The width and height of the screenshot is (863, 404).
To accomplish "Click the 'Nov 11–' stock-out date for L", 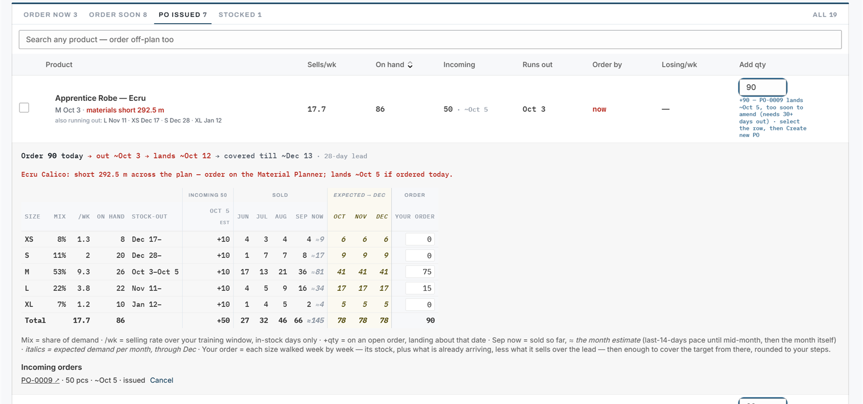I will tap(147, 289).
